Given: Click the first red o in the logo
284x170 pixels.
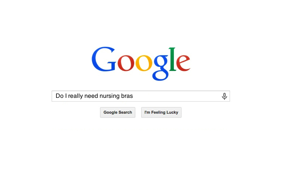Looking at the screenshot, I should (x=126, y=63).
